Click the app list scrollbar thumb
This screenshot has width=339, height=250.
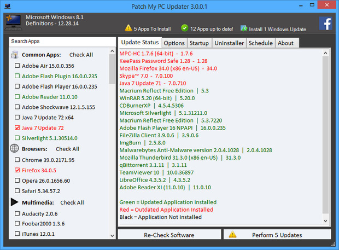pos(112,69)
